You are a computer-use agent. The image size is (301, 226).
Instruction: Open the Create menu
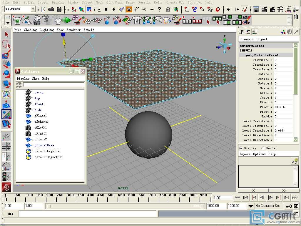click(x=43, y=2)
